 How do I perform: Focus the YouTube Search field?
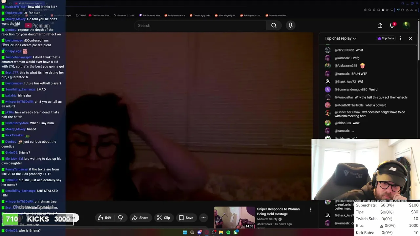click(x=200, y=26)
